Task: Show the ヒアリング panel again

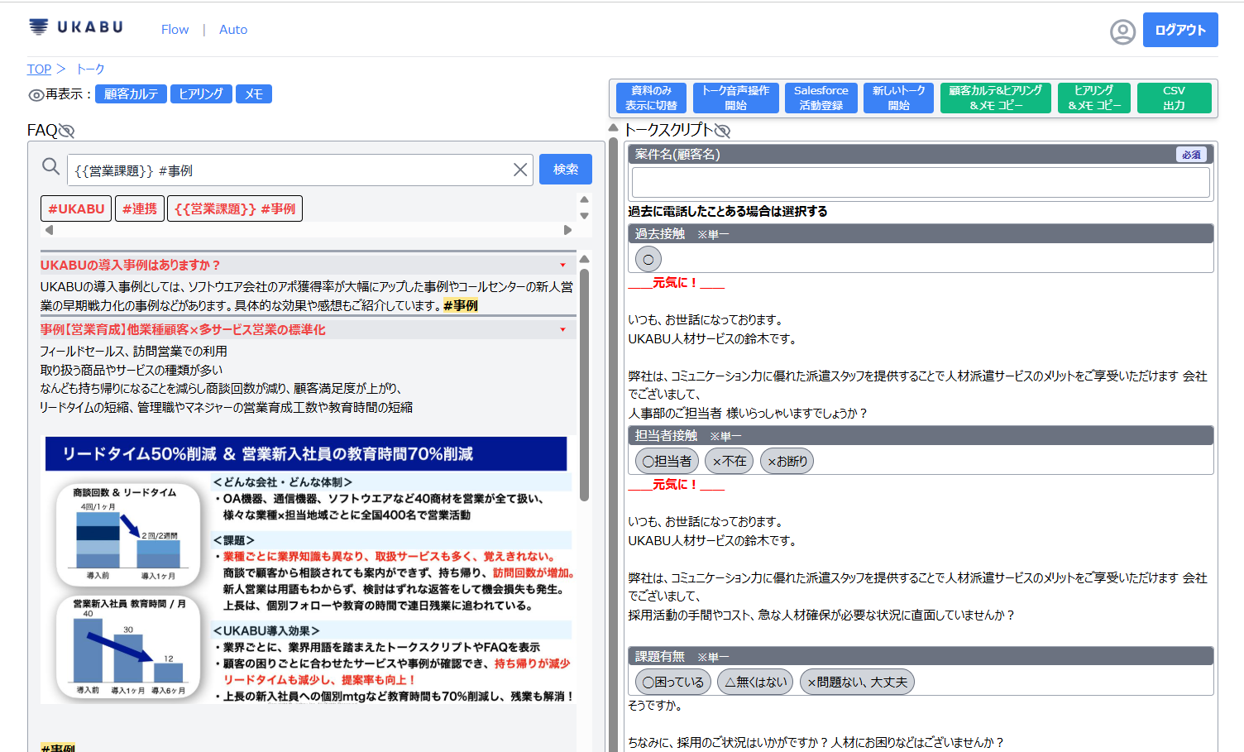Action: (201, 94)
